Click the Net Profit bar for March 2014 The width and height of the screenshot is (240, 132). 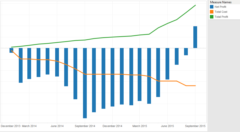(29, 63)
